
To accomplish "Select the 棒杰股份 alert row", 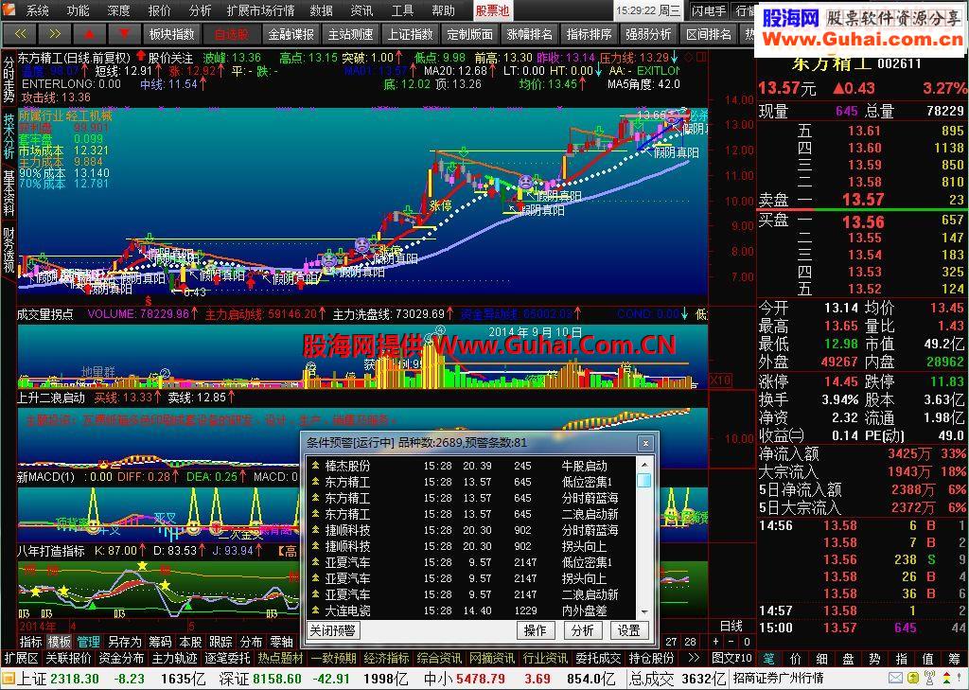I will (469, 467).
